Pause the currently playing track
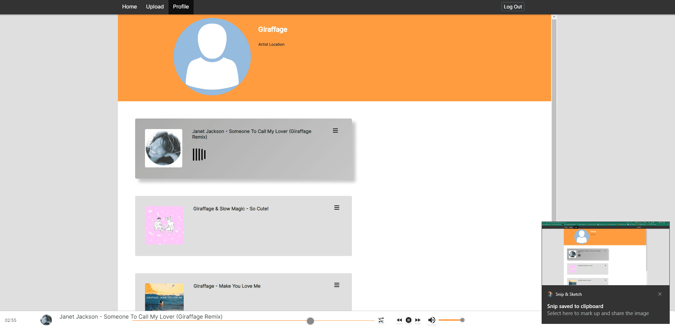675x326 pixels. (408, 320)
